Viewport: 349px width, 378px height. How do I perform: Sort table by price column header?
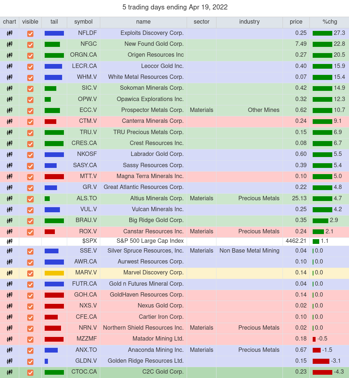tap(296, 22)
